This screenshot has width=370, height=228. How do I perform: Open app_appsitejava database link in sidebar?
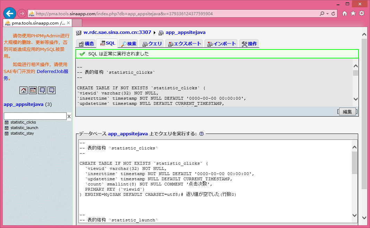[24, 104]
